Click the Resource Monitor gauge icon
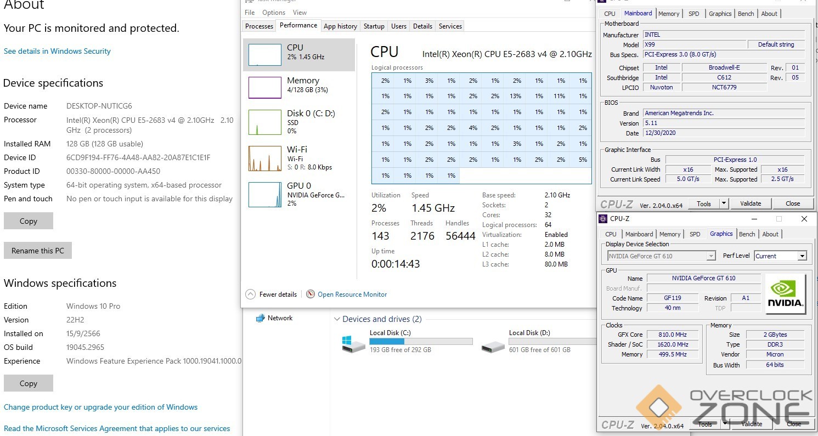 (x=311, y=295)
